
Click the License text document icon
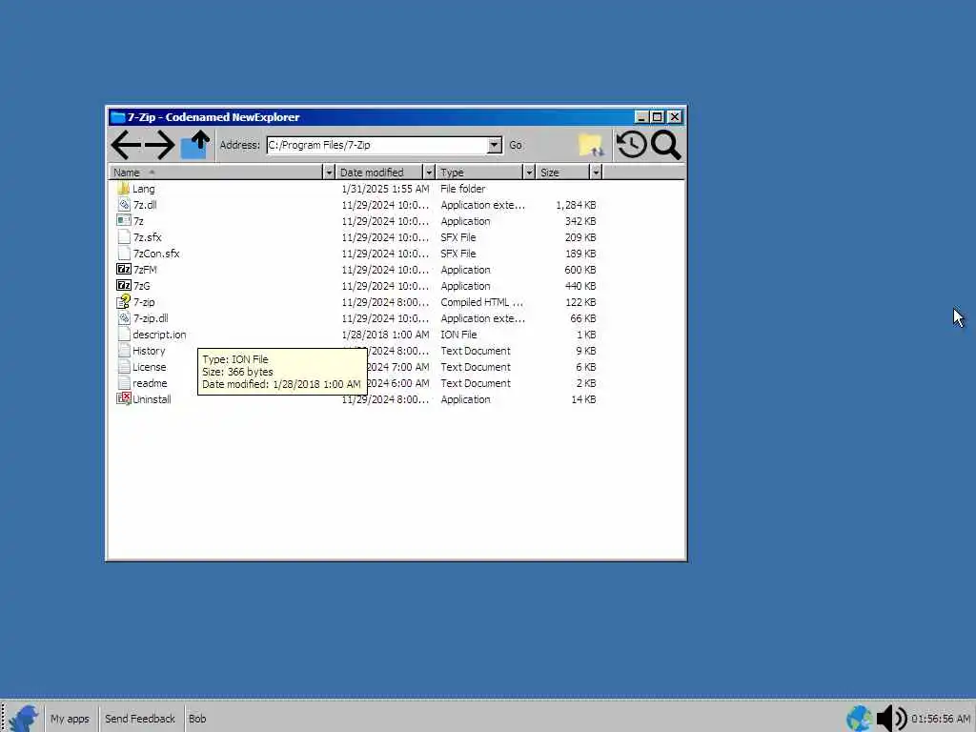[123, 367]
